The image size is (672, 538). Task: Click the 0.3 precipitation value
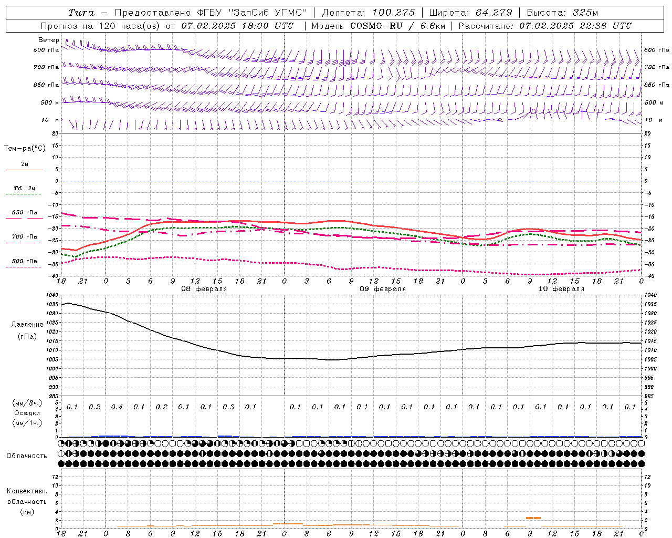click(228, 407)
